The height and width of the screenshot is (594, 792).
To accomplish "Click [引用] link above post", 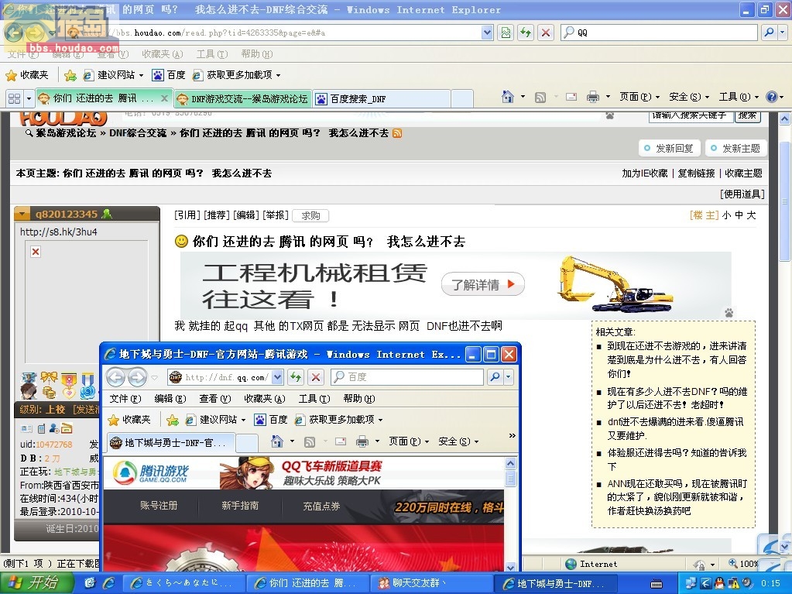I will pos(187,215).
